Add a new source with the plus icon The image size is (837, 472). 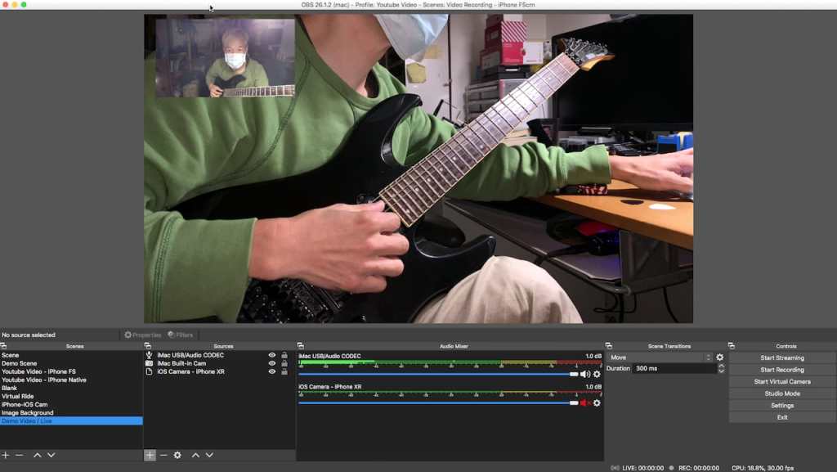pos(150,455)
